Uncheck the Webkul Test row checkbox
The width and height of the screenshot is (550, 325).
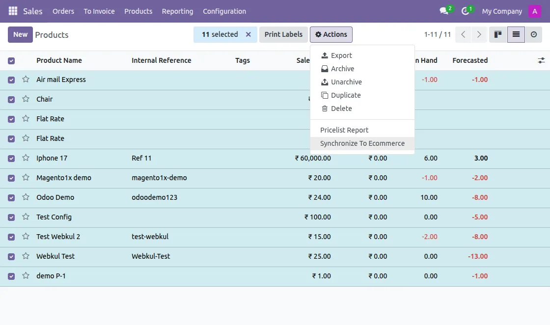(11, 257)
